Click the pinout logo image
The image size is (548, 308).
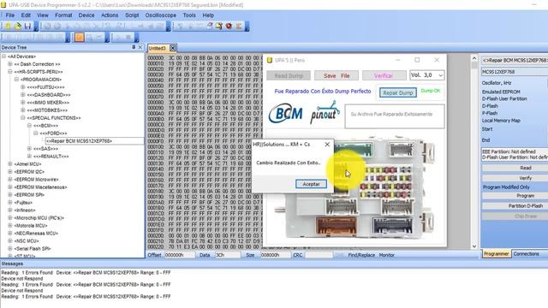click(x=325, y=112)
